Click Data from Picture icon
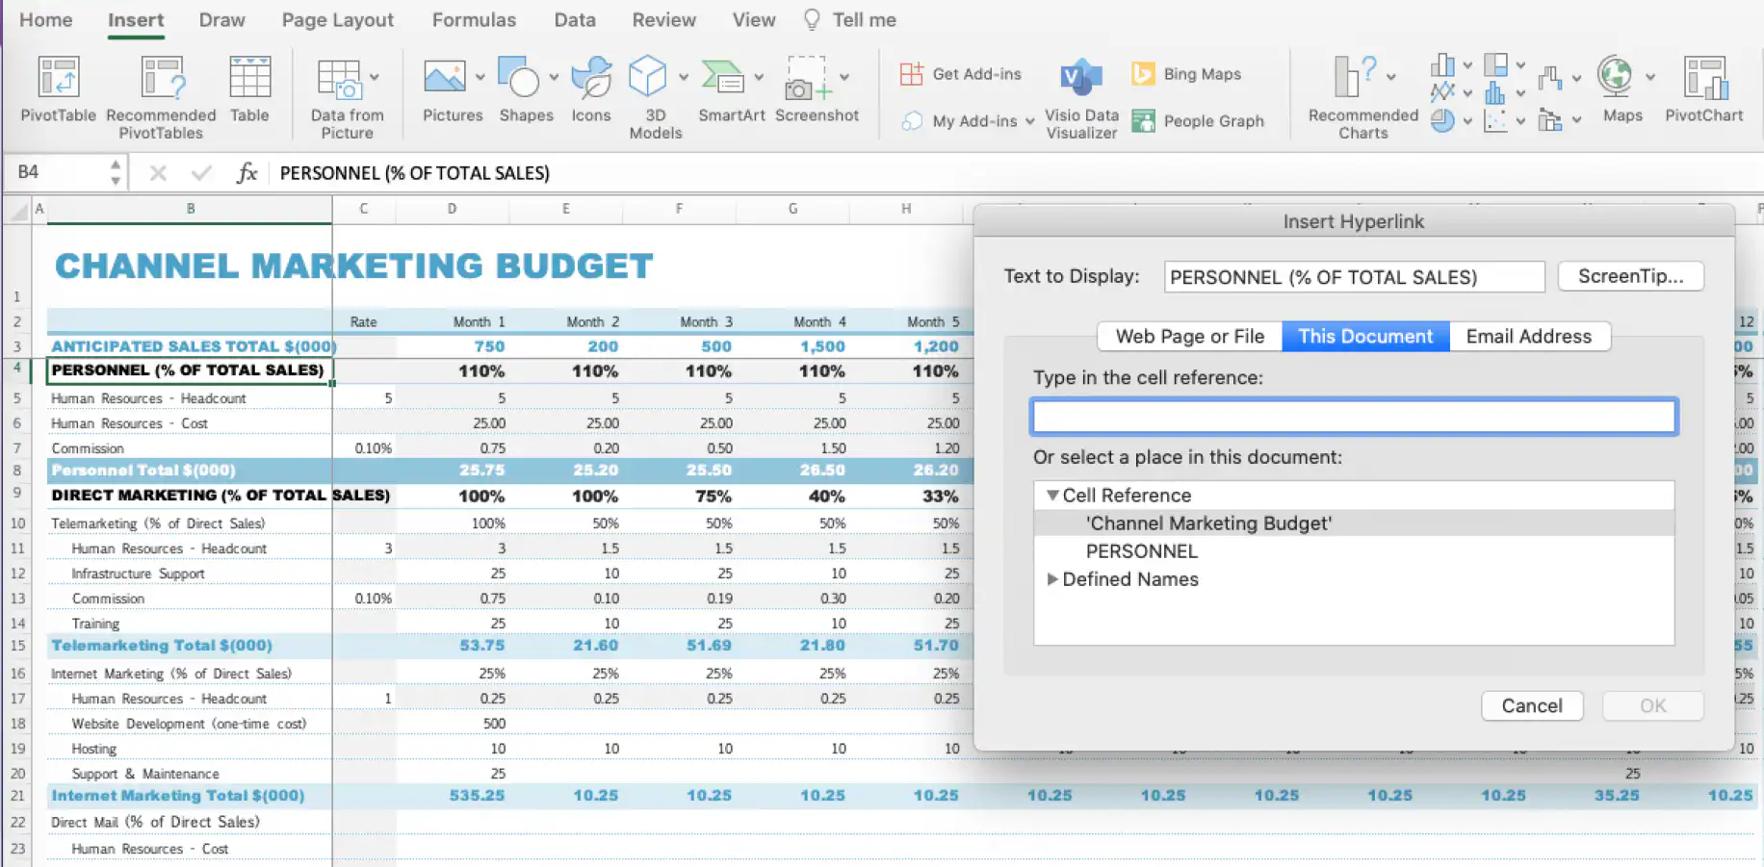Viewport: 1764px width, 867px height. point(339,79)
